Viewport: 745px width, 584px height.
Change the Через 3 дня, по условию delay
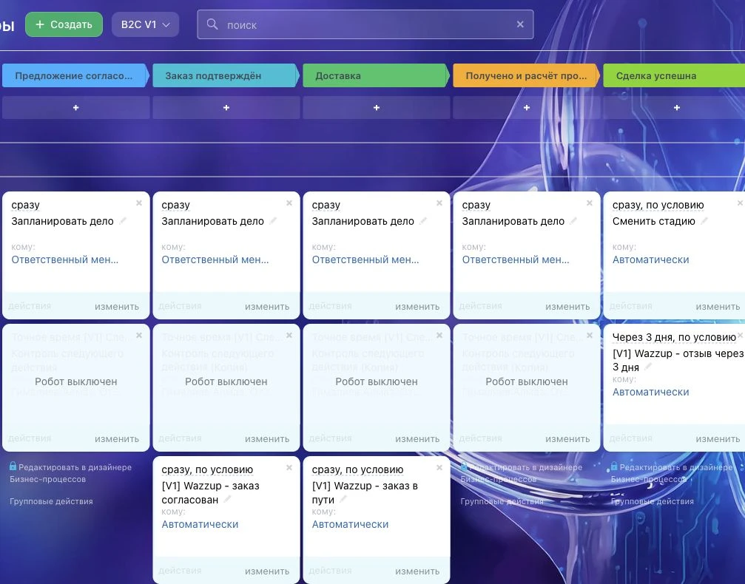click(674, 338)
